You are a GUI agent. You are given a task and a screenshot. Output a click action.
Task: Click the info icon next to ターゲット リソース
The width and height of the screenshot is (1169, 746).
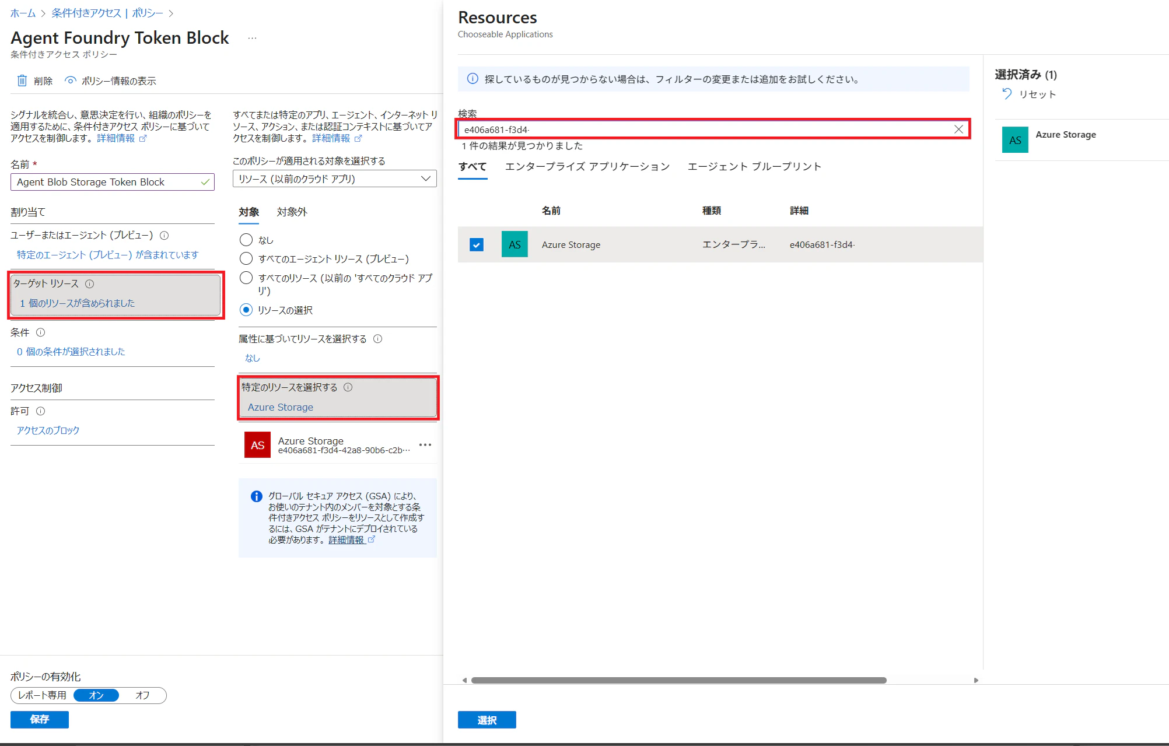click(90, 284)
